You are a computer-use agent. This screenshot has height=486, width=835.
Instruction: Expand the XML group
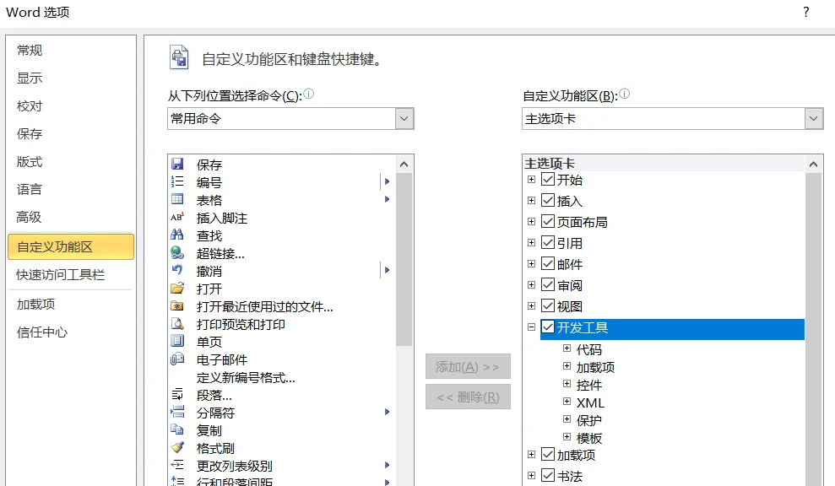tap(567, 402)
